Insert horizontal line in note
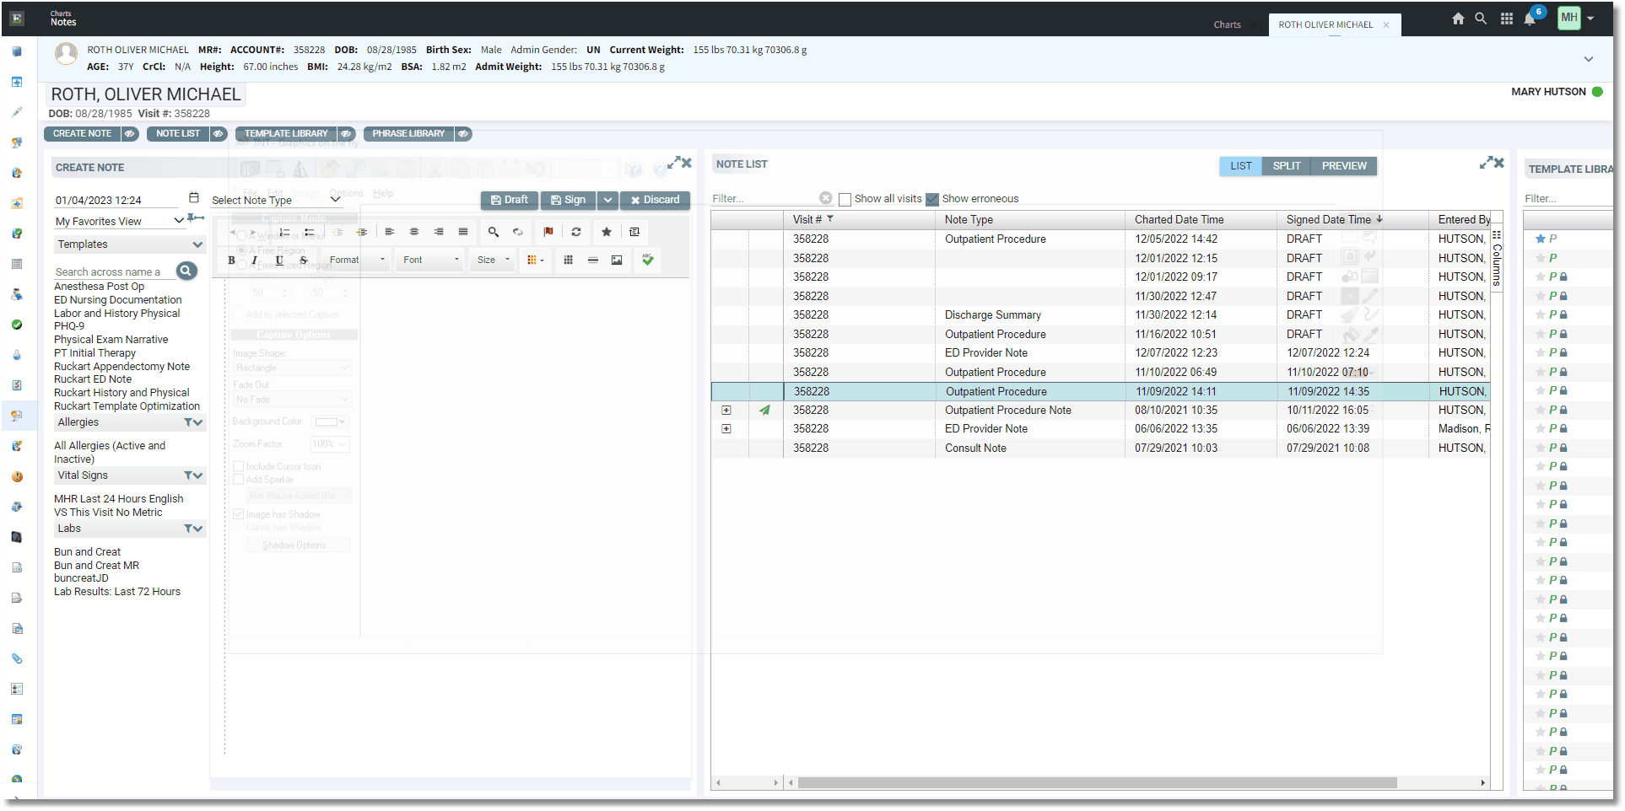Screen dimensions: 1625x811 593,260
